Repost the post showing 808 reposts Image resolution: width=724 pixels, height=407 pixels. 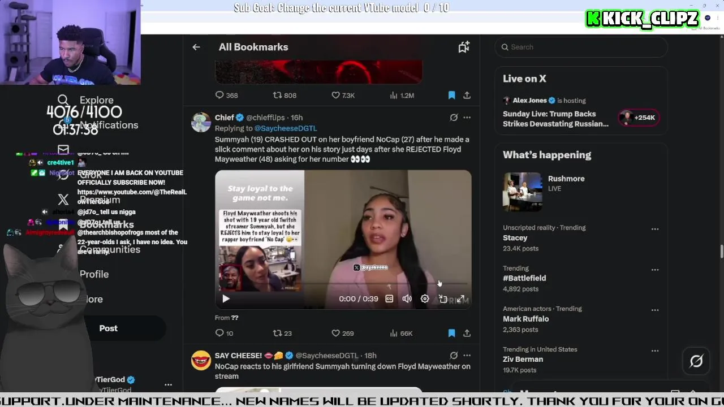(x=285, y=95)
